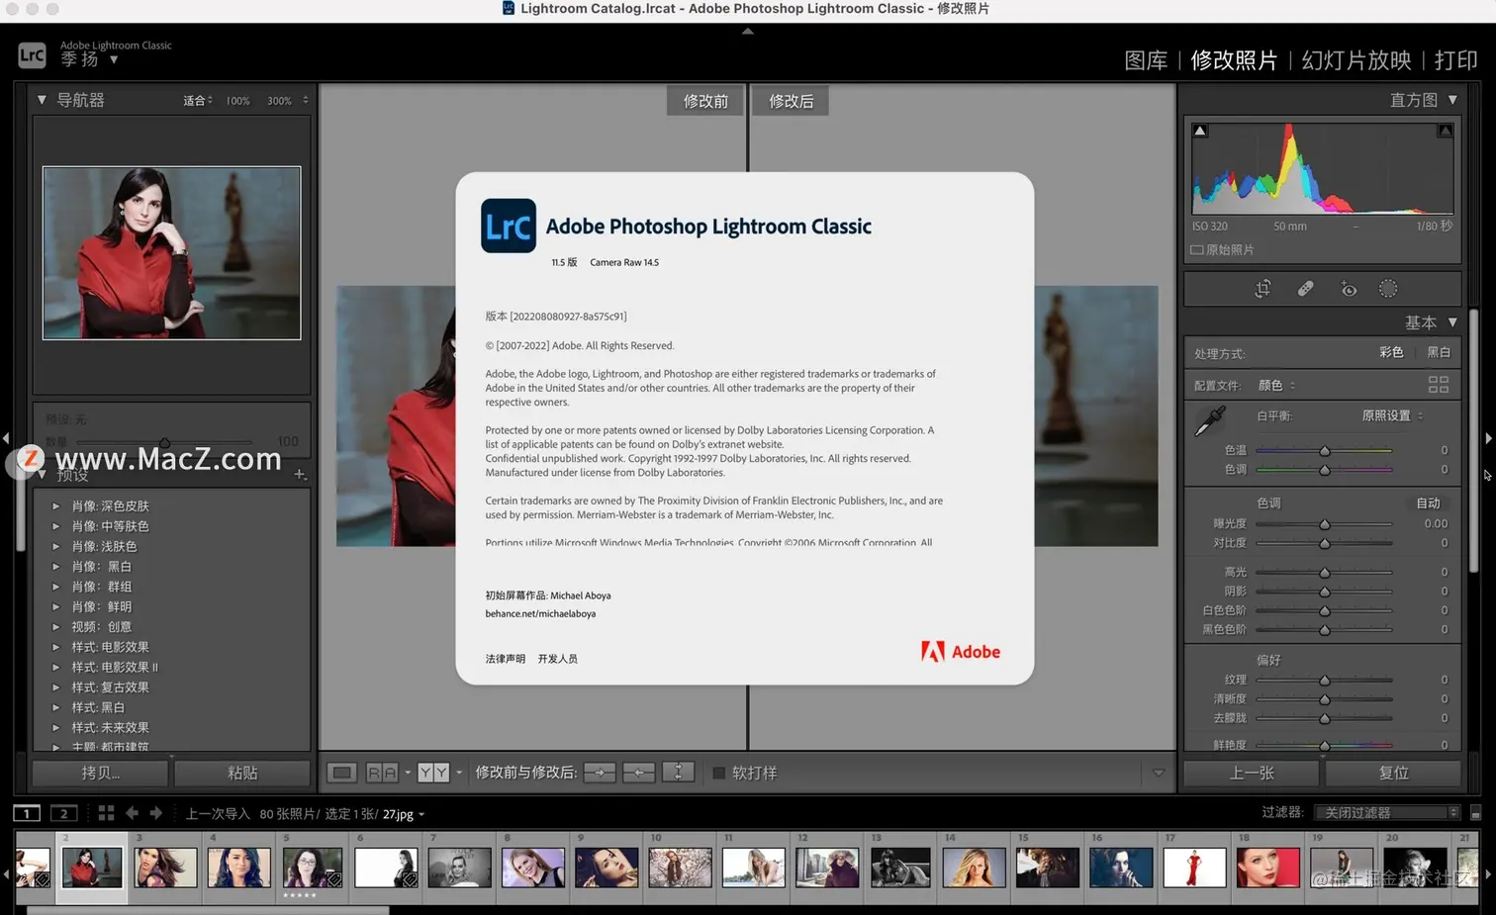Open the profile browser grid icon
The height and width of the screenshot is (915, 1496).
tap(1439, 385)
